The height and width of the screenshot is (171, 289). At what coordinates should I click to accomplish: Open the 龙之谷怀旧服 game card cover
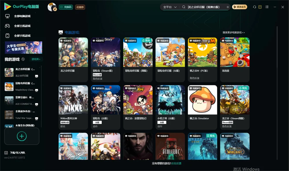73,52
